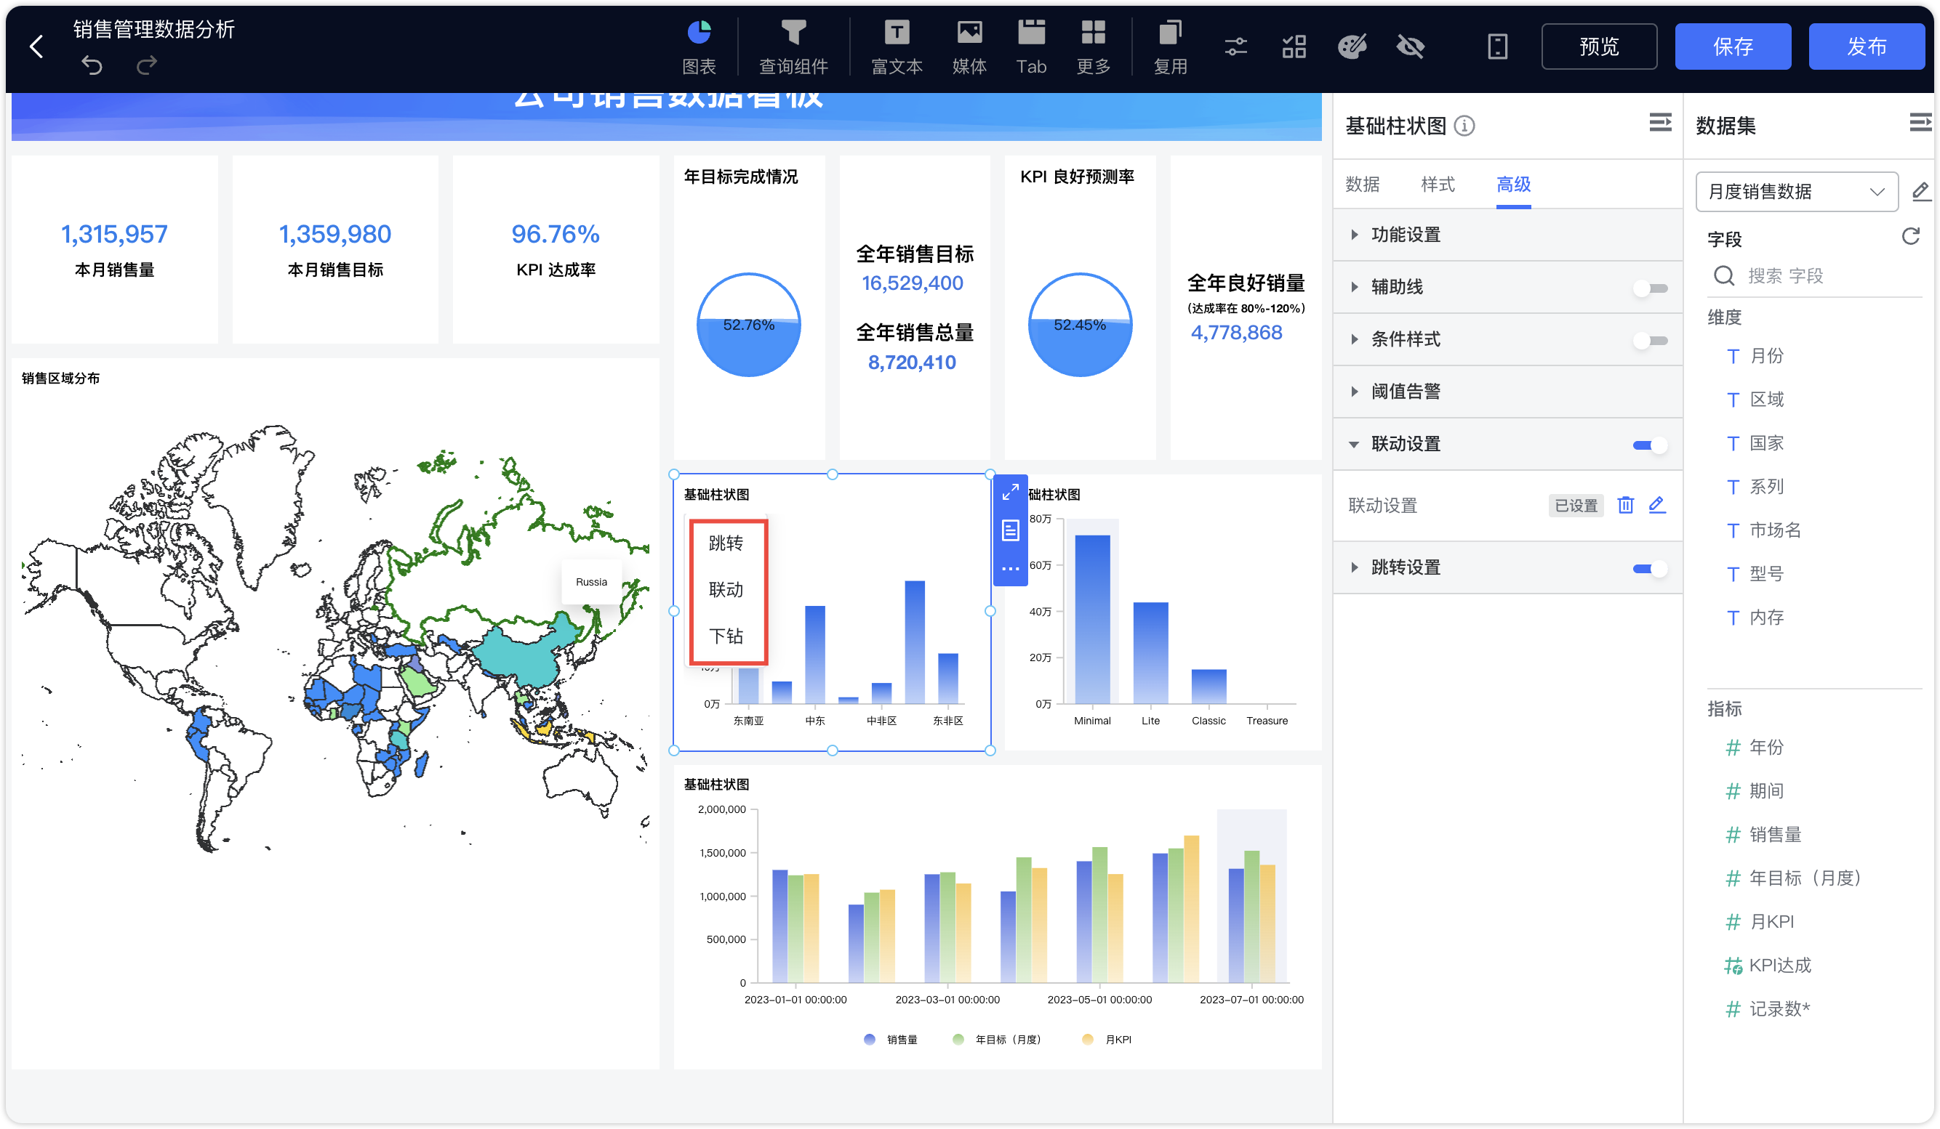Toggle 年目标(月度) legend item

pos(996,1039)
